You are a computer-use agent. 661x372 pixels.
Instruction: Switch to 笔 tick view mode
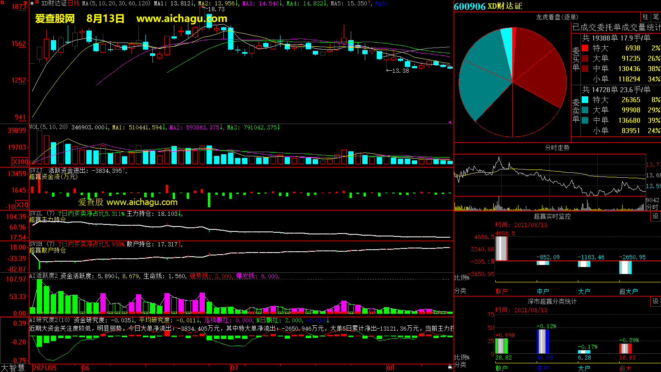[656, 17]
